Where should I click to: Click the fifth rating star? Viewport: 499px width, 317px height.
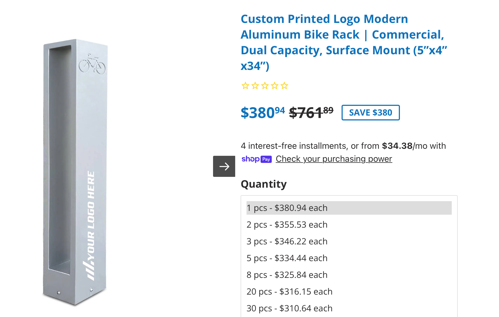pos(284,86)
